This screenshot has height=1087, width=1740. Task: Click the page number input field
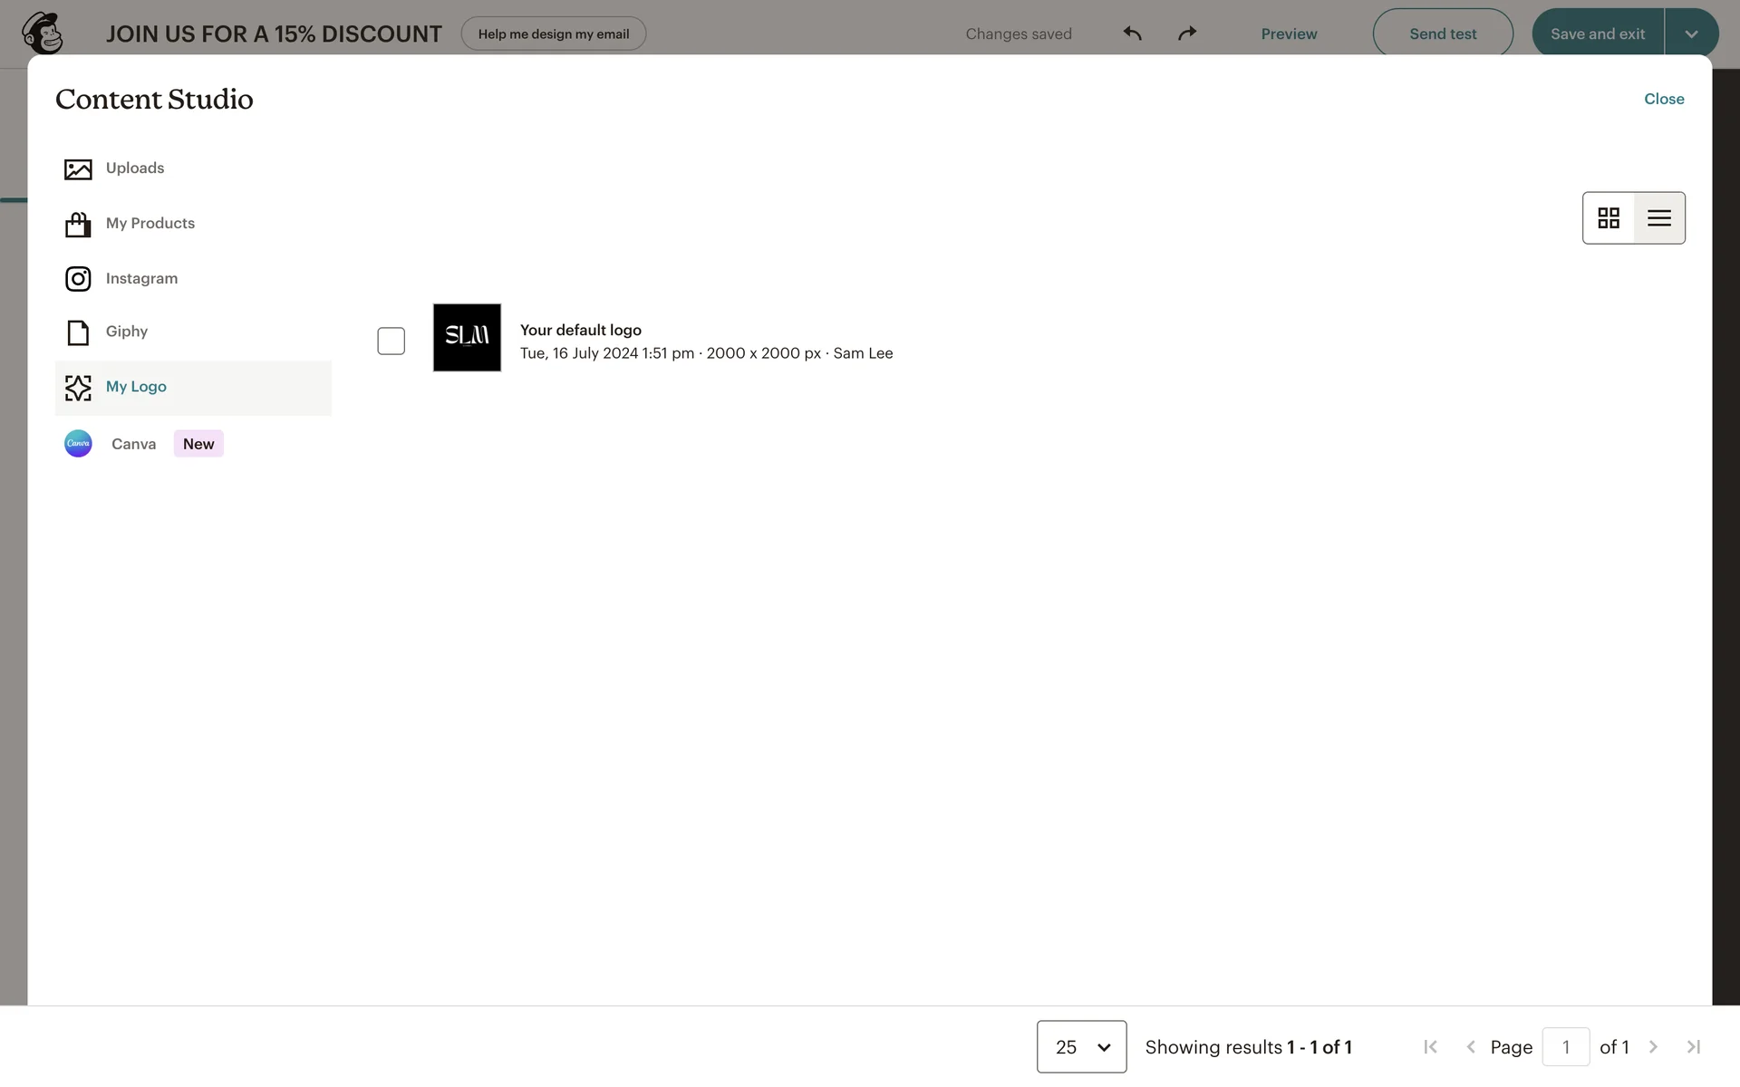pyautogui.click(x=1565, y=1047)
